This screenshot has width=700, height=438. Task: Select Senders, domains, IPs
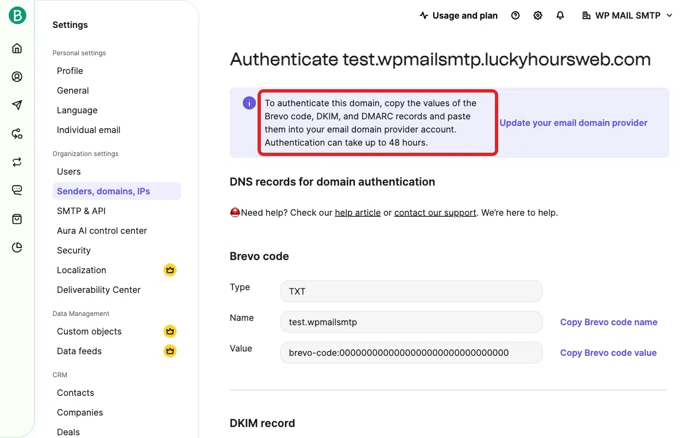pyautogui.click(x=116, y=191)
